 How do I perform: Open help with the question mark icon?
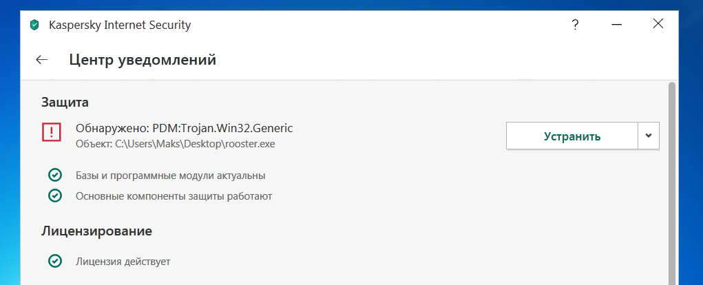(x=575, y=25)
